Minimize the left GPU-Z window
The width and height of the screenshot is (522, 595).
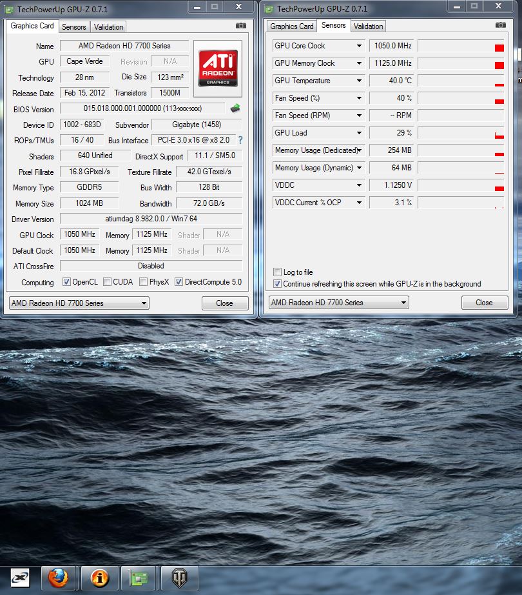pyautogui.click(x=197, y=8)
